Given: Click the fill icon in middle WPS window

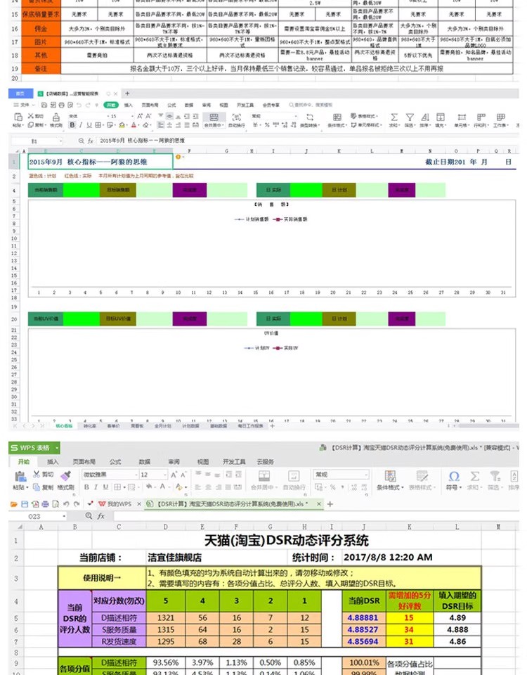Looking at the screenshot, I should 440,117.
